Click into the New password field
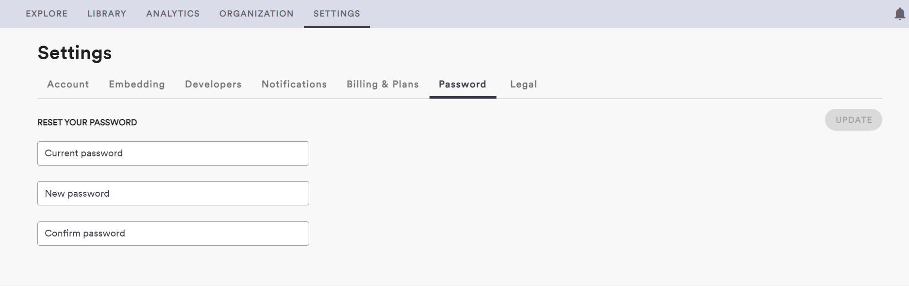Screen dimensions: 909x286 pos(173,193)
